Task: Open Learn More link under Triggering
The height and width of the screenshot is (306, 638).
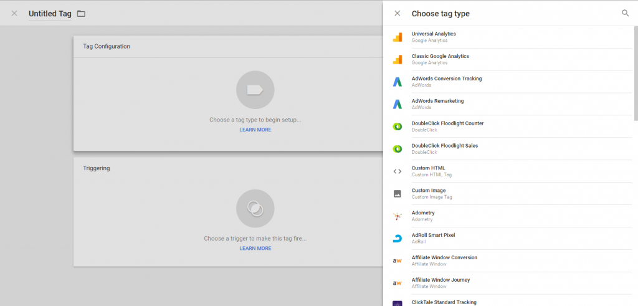Action: point(255,248)
